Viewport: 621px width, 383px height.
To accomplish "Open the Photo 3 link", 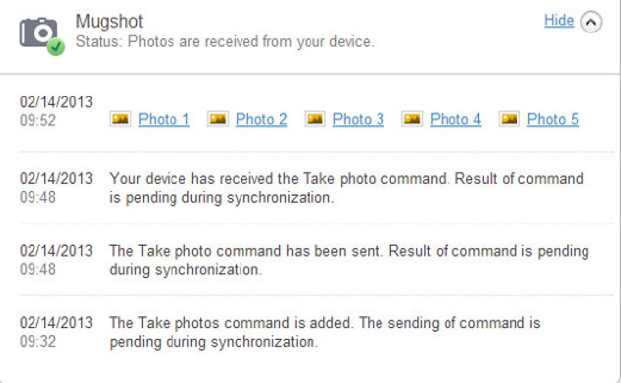I will click(359, 119).
